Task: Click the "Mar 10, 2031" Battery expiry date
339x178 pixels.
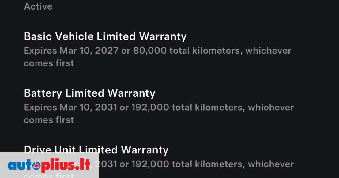Action: (88, 108)
